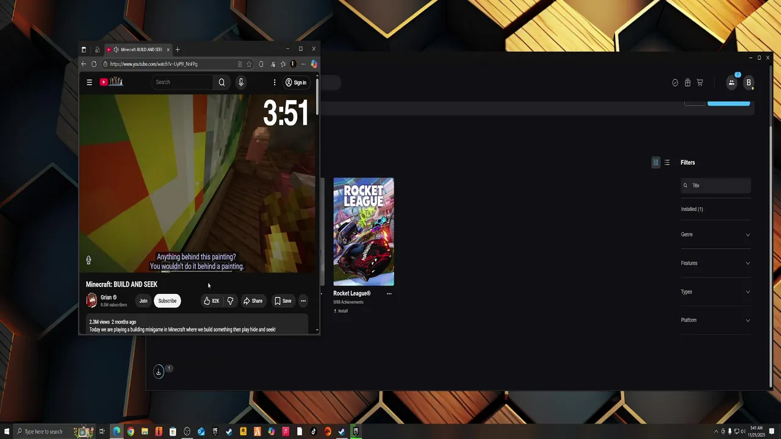Viewport: 781px width, 439px height.
Task: Open Grian's channel avatar
Action: [x=92, y=301]
